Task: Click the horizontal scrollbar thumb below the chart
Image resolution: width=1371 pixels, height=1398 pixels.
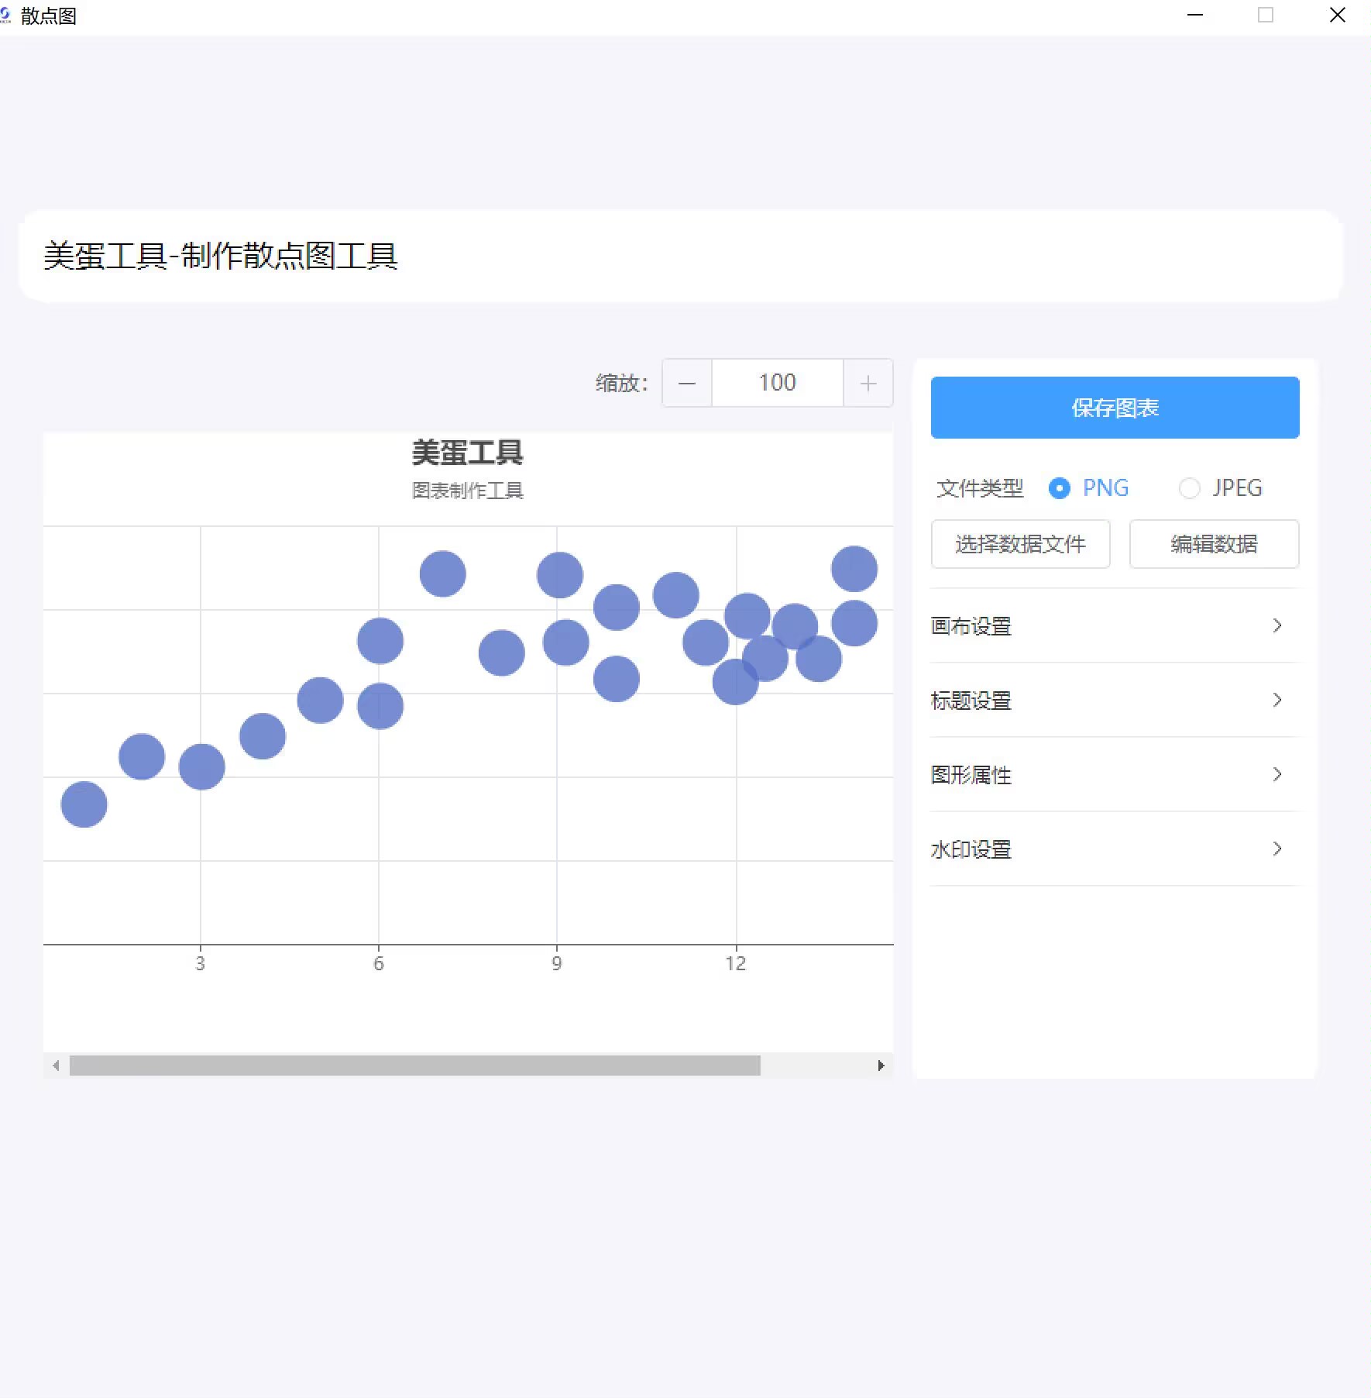Action: (414, 1066)
